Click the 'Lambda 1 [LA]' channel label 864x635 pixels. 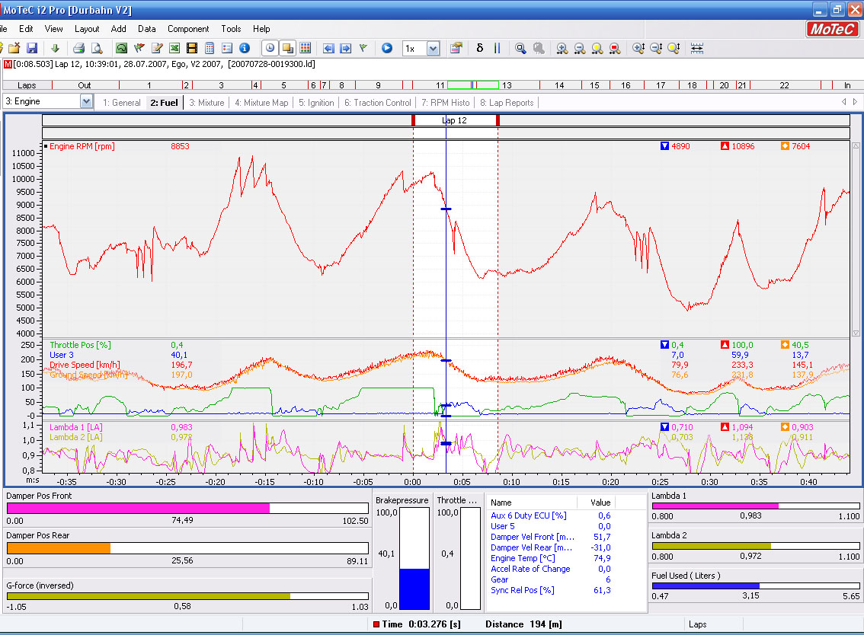tap(76, 427)
